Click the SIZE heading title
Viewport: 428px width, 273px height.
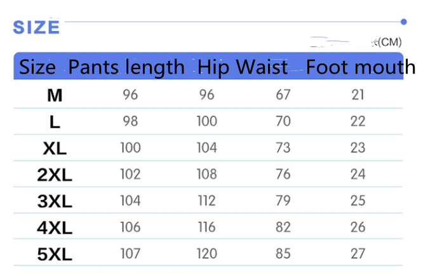[x=36, y=27]
